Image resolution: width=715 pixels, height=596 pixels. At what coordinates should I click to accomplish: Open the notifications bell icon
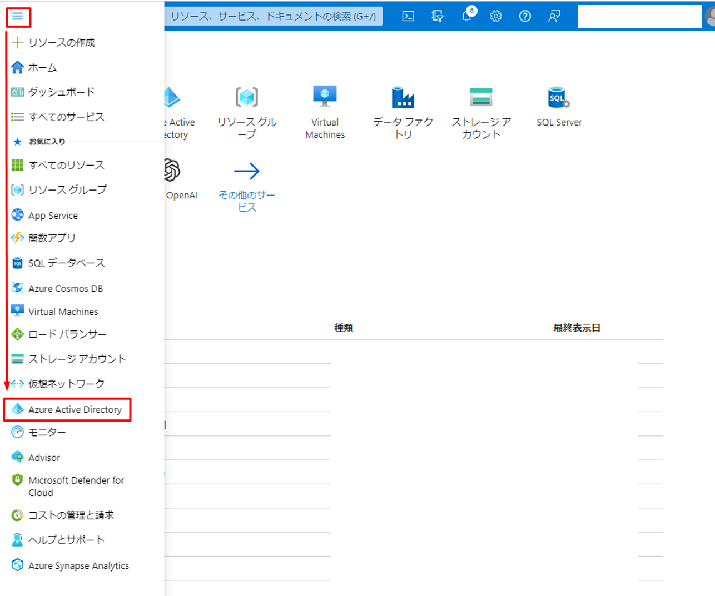[467, 16]
